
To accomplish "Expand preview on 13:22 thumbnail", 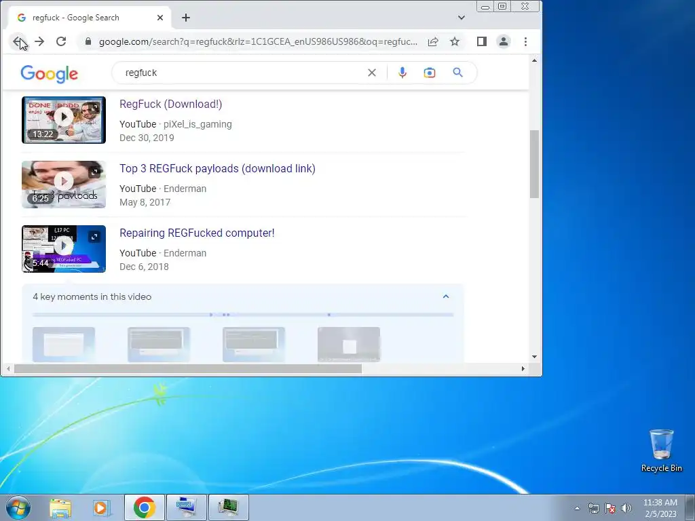I will pyautogui.click(x=94, y=108).
